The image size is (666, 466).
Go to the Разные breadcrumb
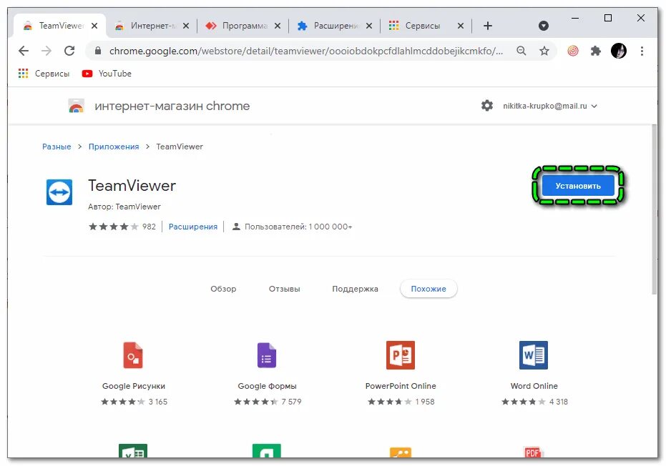pos(57,147)
